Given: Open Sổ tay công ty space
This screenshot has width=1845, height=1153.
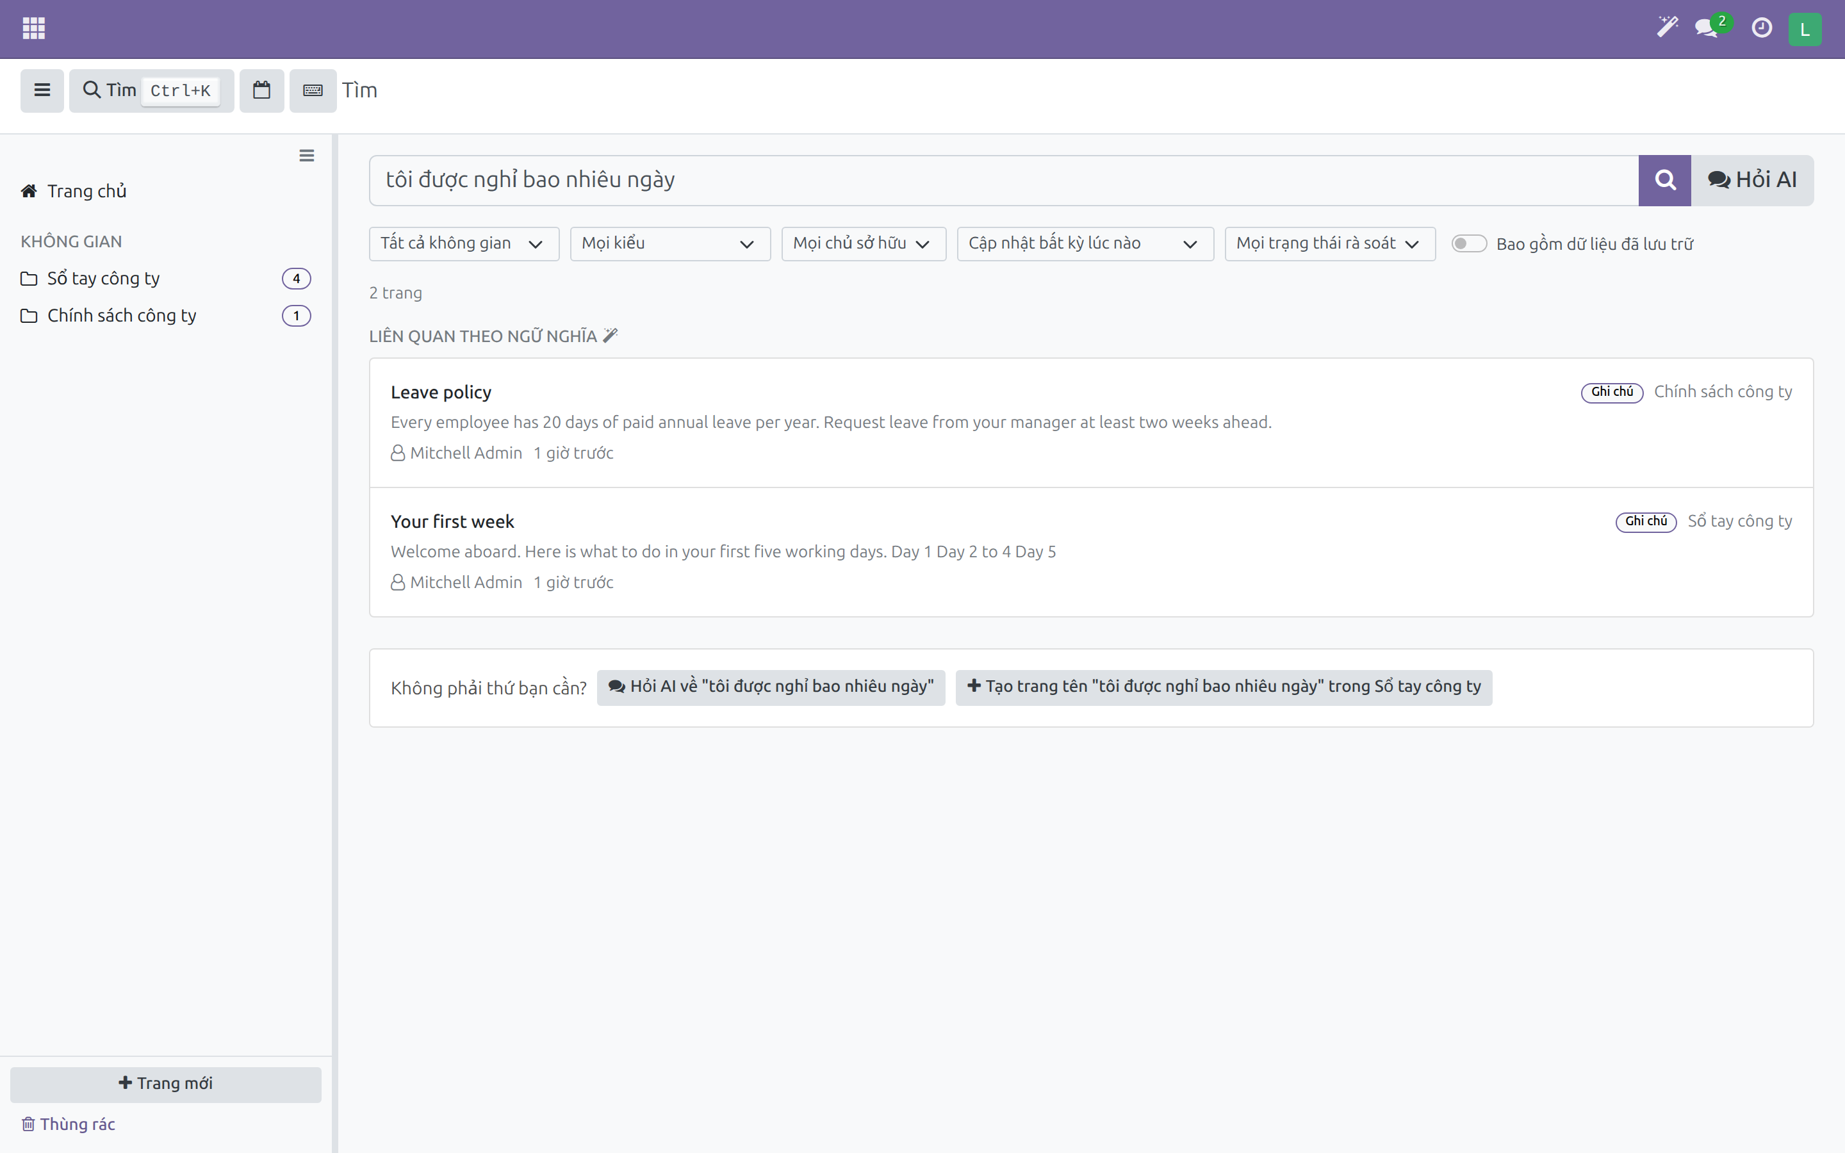Looking at the screenshot, I should 165,279.
